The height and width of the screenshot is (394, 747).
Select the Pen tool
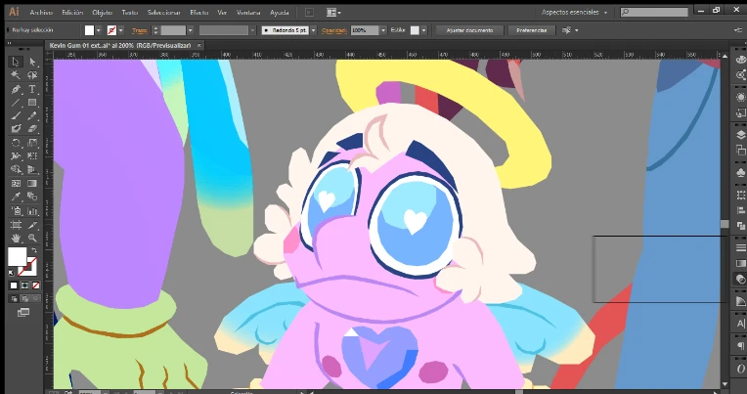coord(16,89)
